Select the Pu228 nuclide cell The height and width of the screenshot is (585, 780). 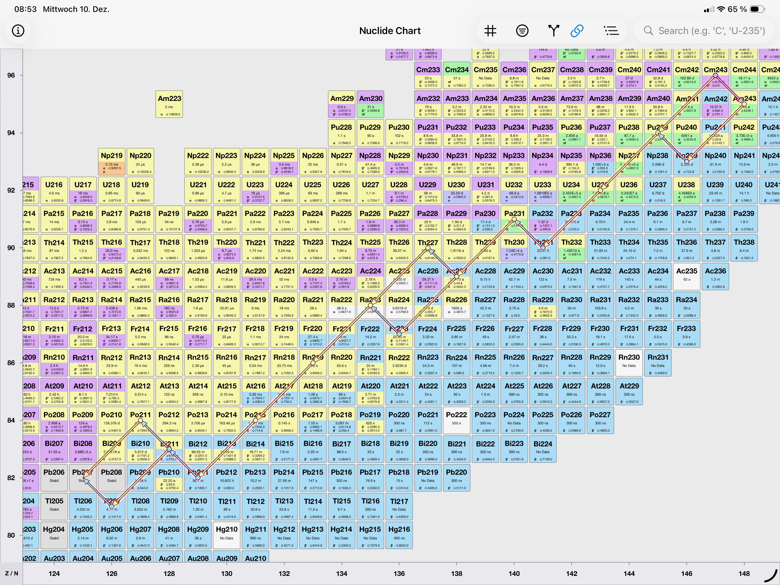[341, 133]
